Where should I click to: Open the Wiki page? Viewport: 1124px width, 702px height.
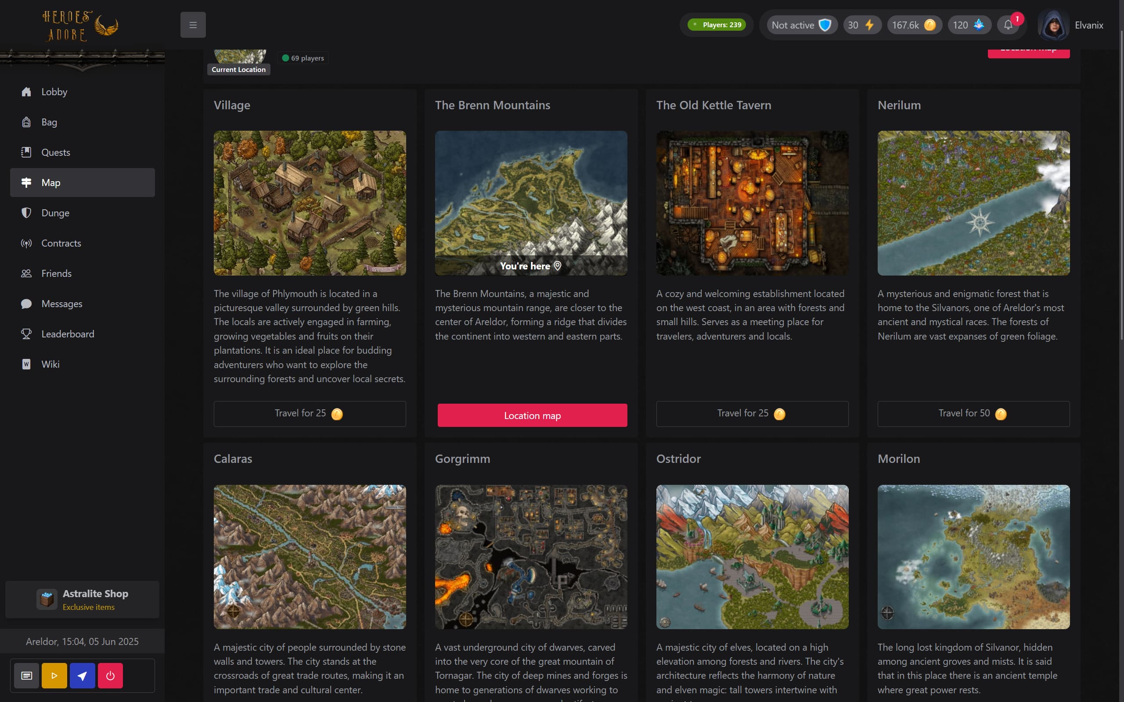[82, 364]
